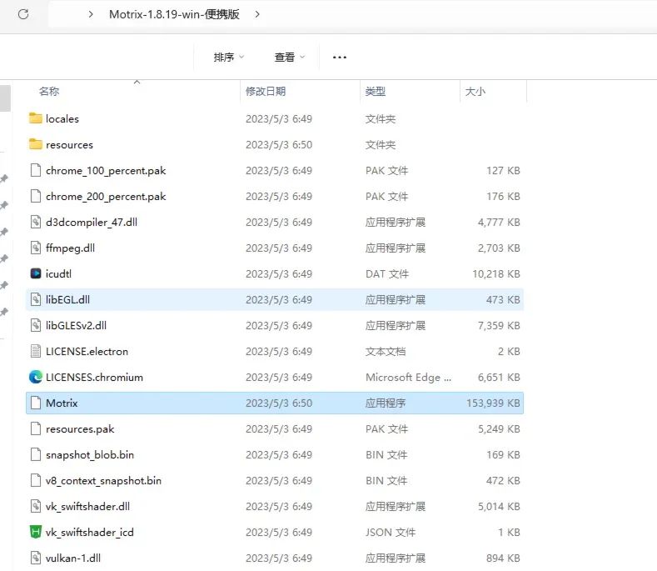Click the 10,218 KB size of icudtl
The width and height of the screenshot is (657, 571).
[x=496, y=274]
